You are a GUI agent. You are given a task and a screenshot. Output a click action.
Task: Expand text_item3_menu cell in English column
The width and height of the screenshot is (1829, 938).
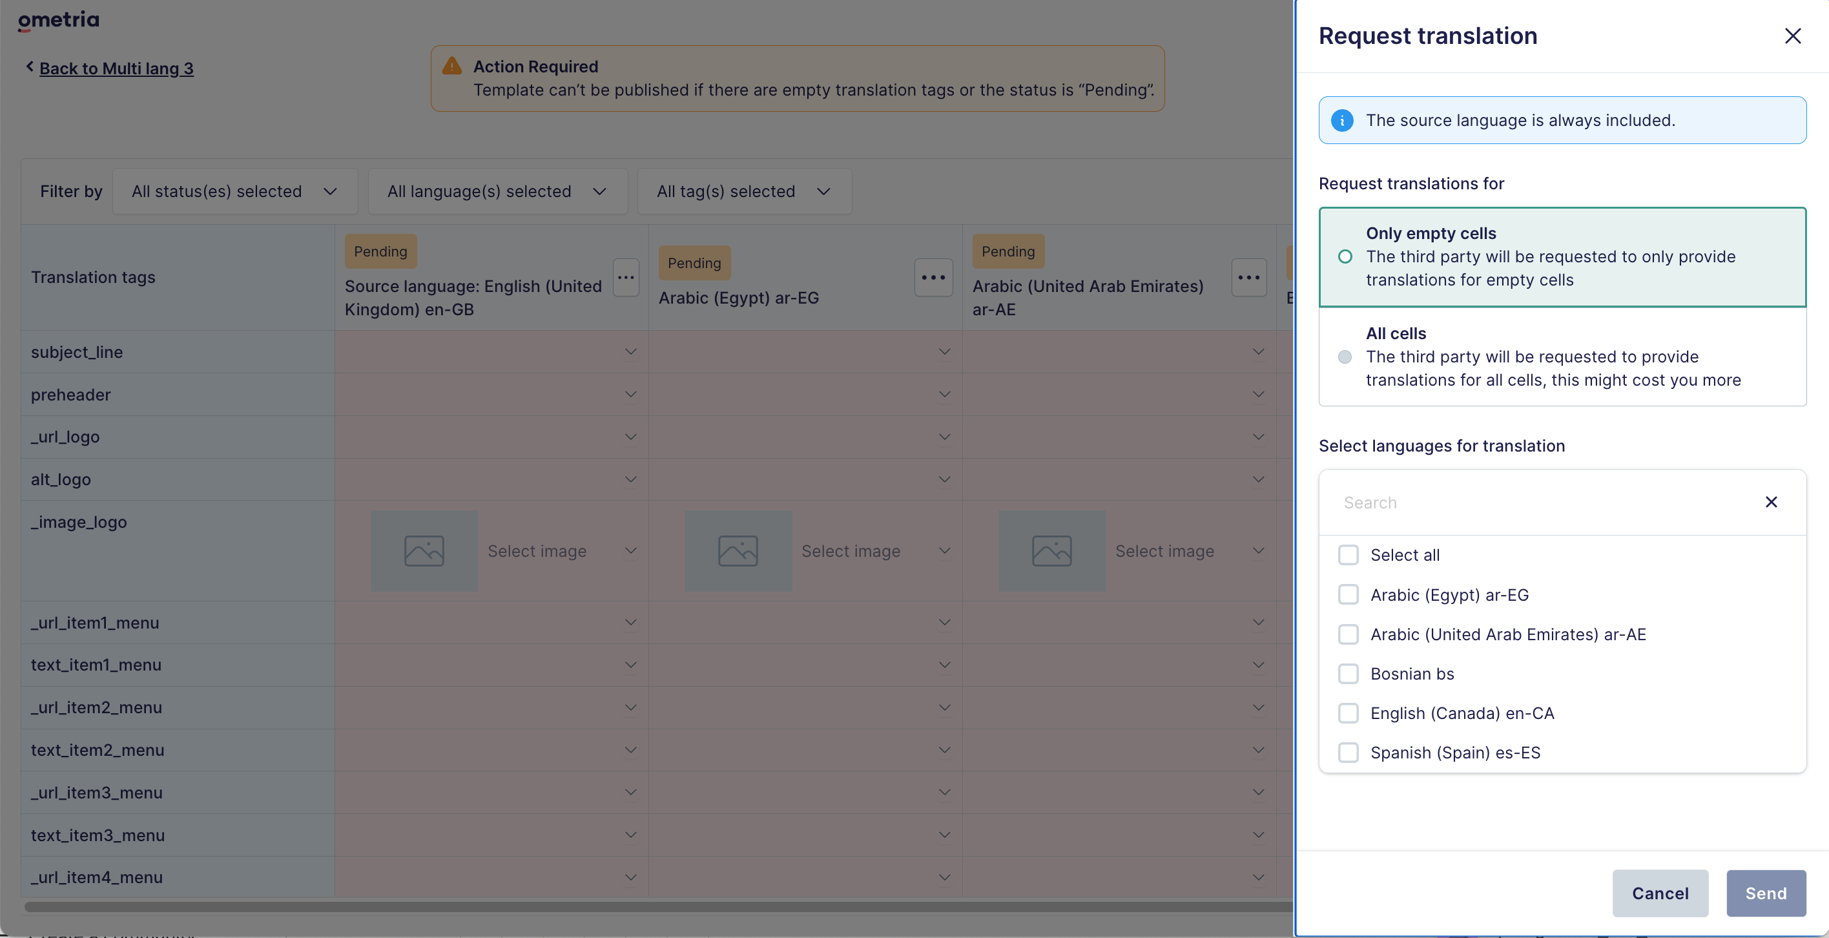point(630,835)
